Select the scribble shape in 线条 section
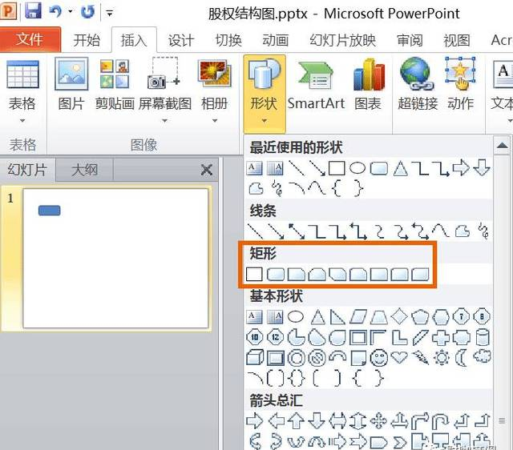513x450 pixels. 483,231
